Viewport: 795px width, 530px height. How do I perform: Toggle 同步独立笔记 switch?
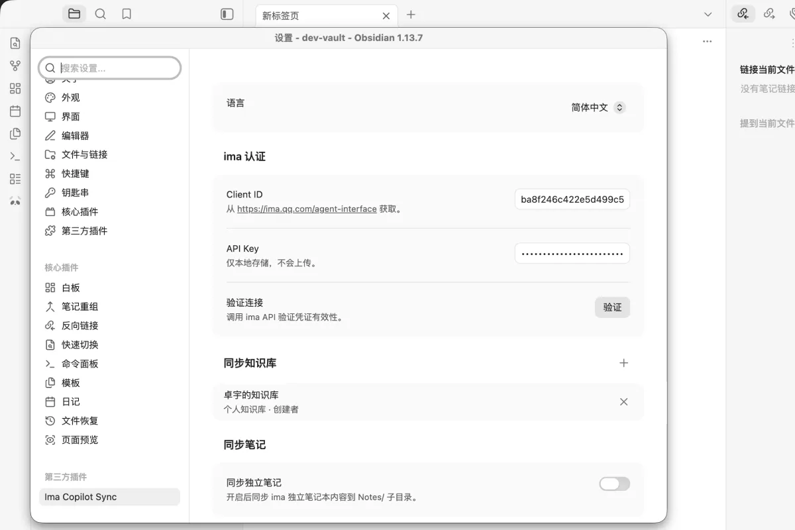pyautogui.click(x=614, y=484)
